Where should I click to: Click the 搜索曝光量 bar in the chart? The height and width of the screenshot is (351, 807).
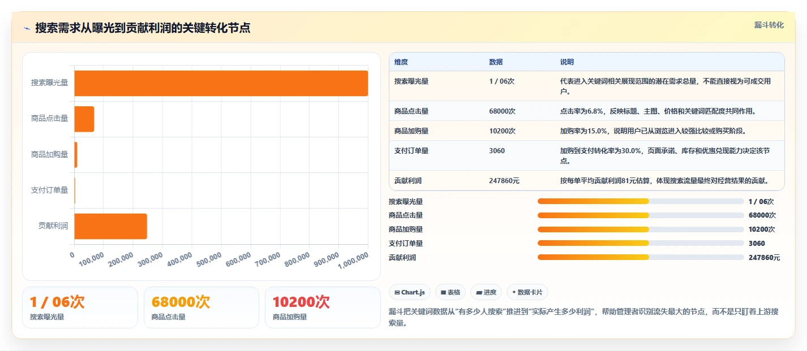[x=221, y=83]
